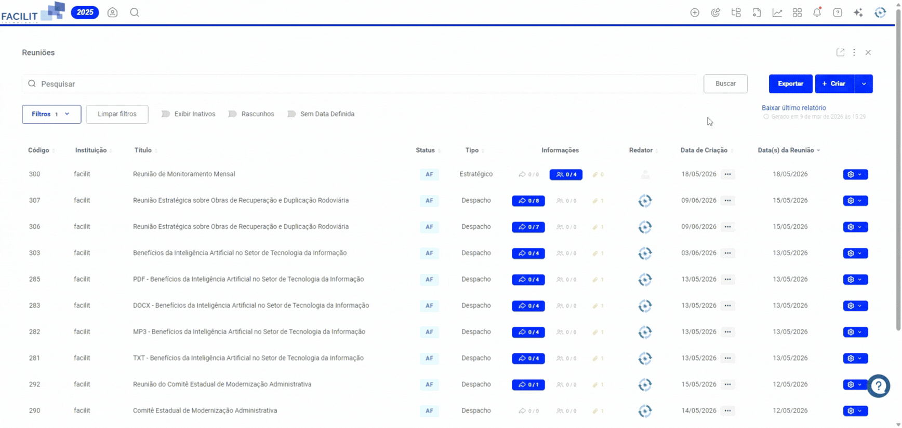Expand gear actions dropdown for meeting 300
The height and width of the screenshot is (428, 902).
pyautogui.click(x=855, y=174)
